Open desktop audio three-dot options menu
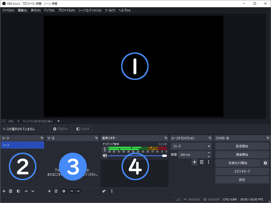Screen dimensions: 271x203 click(x=105, y=149)
